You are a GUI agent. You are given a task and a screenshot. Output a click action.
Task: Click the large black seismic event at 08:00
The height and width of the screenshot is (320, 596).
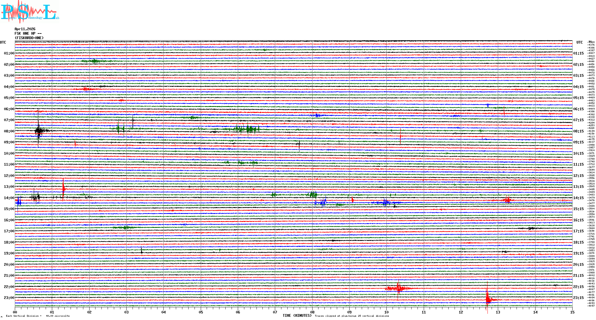[x=39, y=131]
